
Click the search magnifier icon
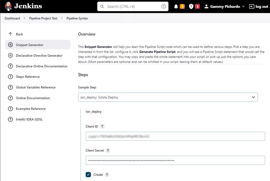[102, 7]
